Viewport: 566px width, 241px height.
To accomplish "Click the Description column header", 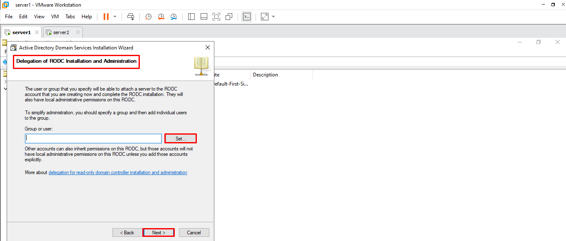I will [x=266, y=75].
